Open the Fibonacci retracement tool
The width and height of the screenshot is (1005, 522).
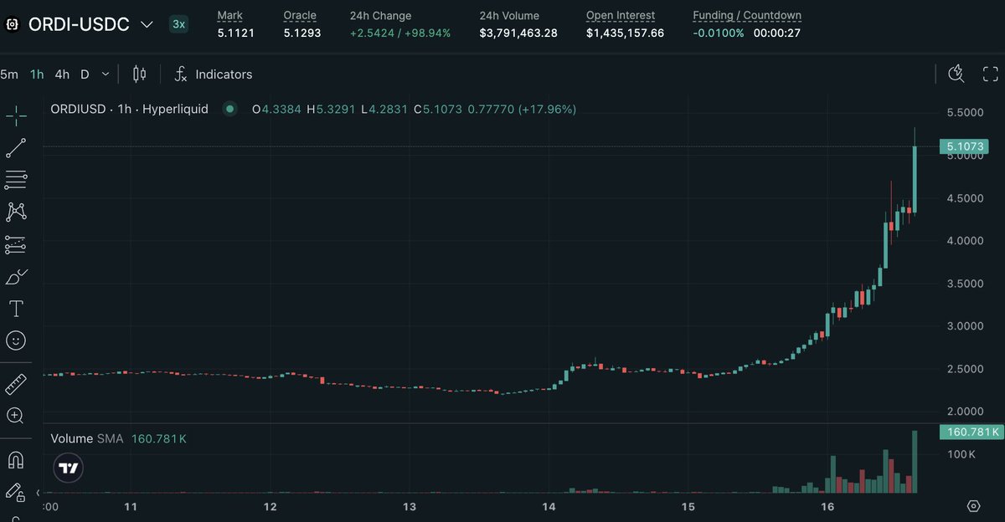click(x=16, y=179)
